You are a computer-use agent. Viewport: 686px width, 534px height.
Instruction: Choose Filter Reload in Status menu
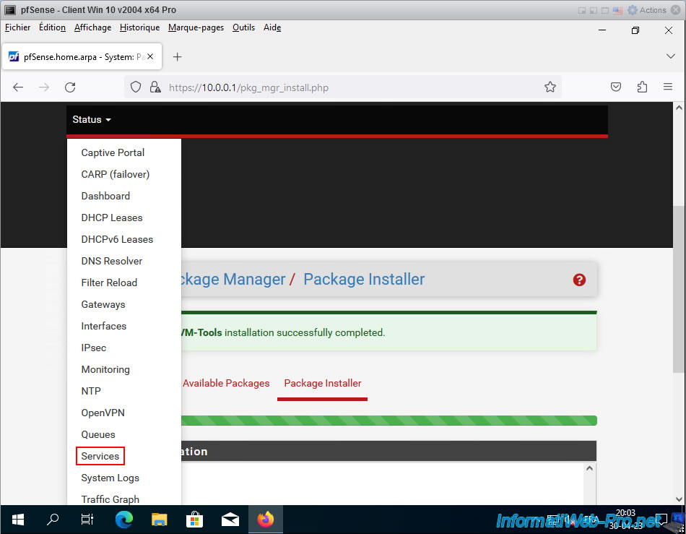pyautogui.click(x=109, y=283)
